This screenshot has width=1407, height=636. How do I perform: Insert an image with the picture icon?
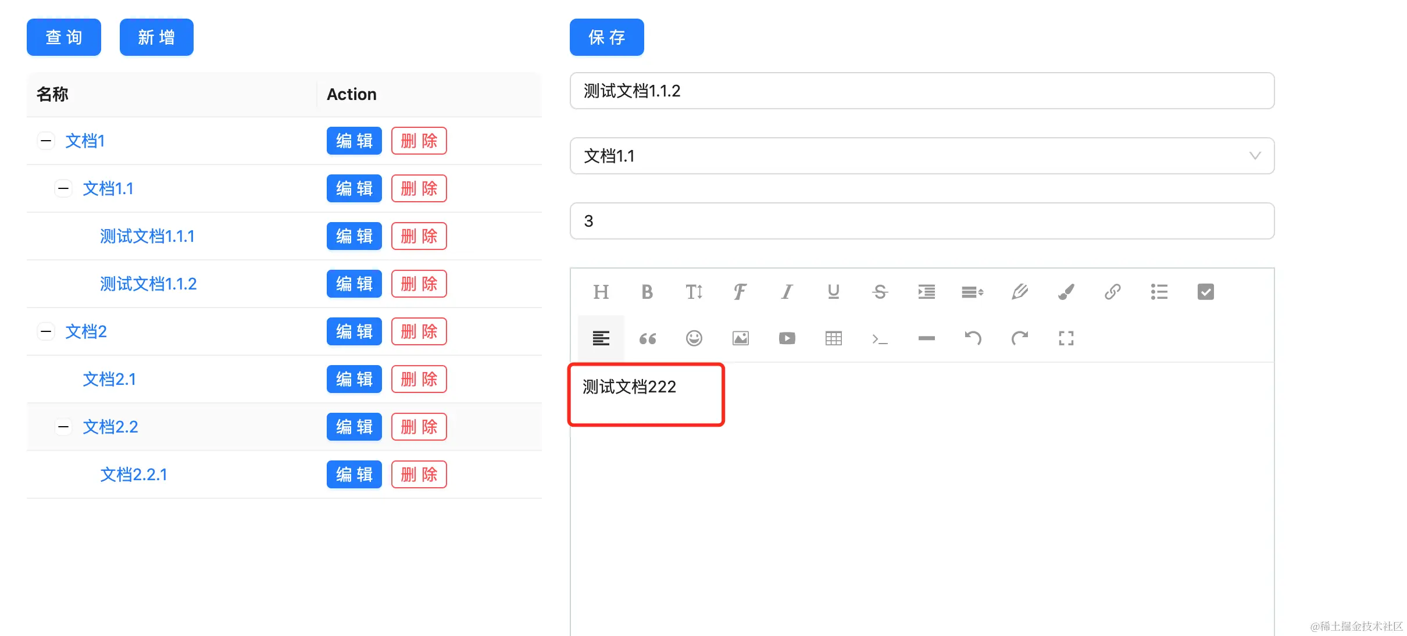(x=740, y=338)
